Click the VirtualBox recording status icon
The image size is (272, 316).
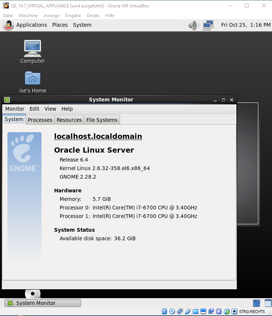pyautogui.click(x=211, y=312)
